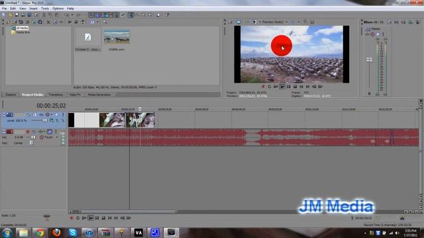Click Record in the timeline transport bar
This screenshot has width=424, height=238.
click(x=72, y=218)
